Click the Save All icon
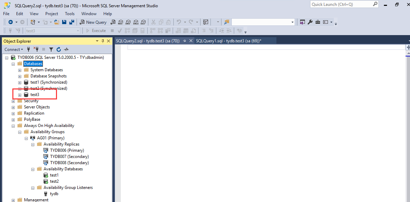 pyautogui.click(x=71, y=22)
